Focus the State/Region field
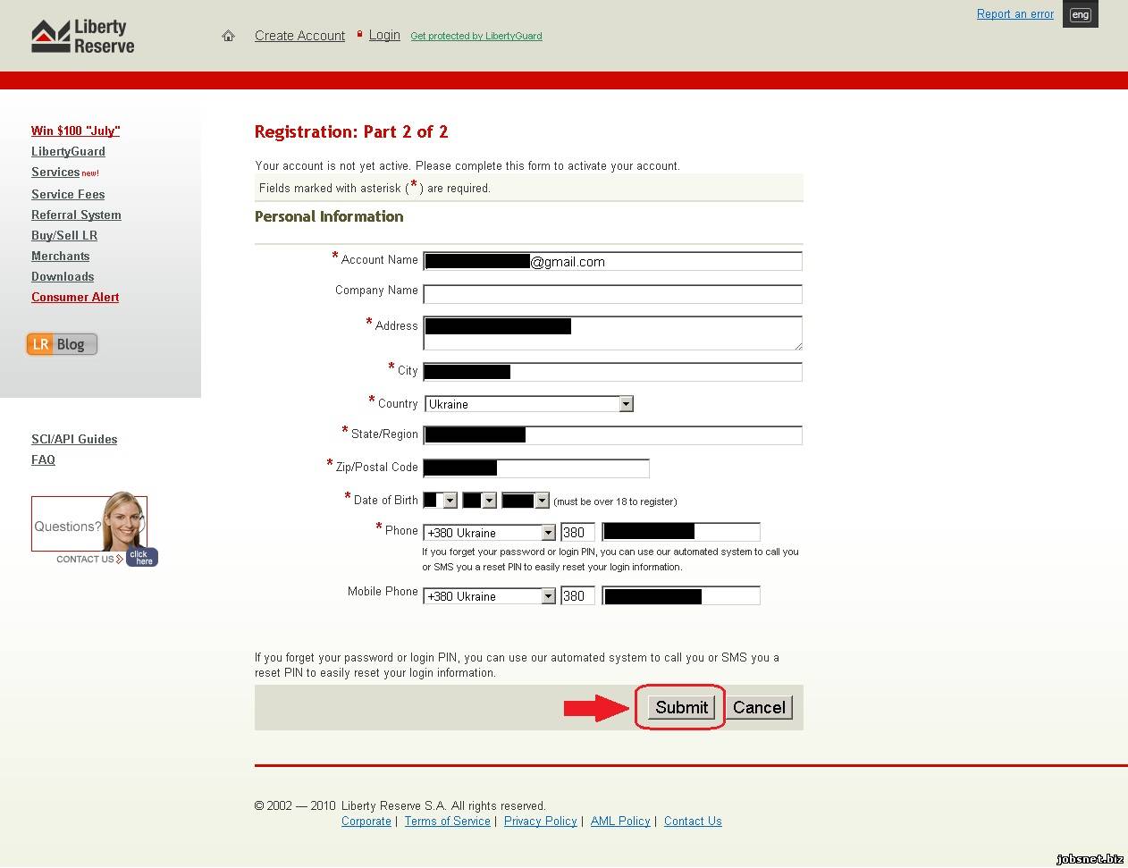The height and width of the screenshot is (868, 1128). click(x=612, y=435)
